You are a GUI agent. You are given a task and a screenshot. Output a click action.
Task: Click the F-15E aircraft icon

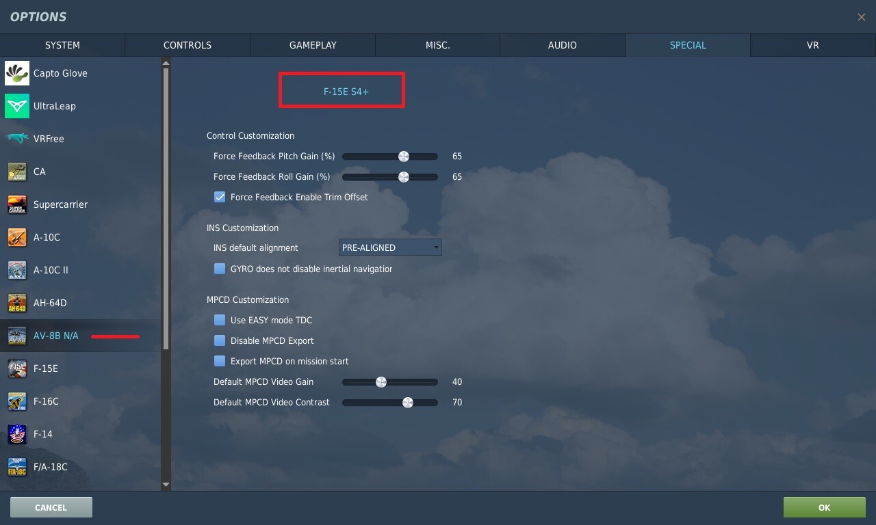17,368
